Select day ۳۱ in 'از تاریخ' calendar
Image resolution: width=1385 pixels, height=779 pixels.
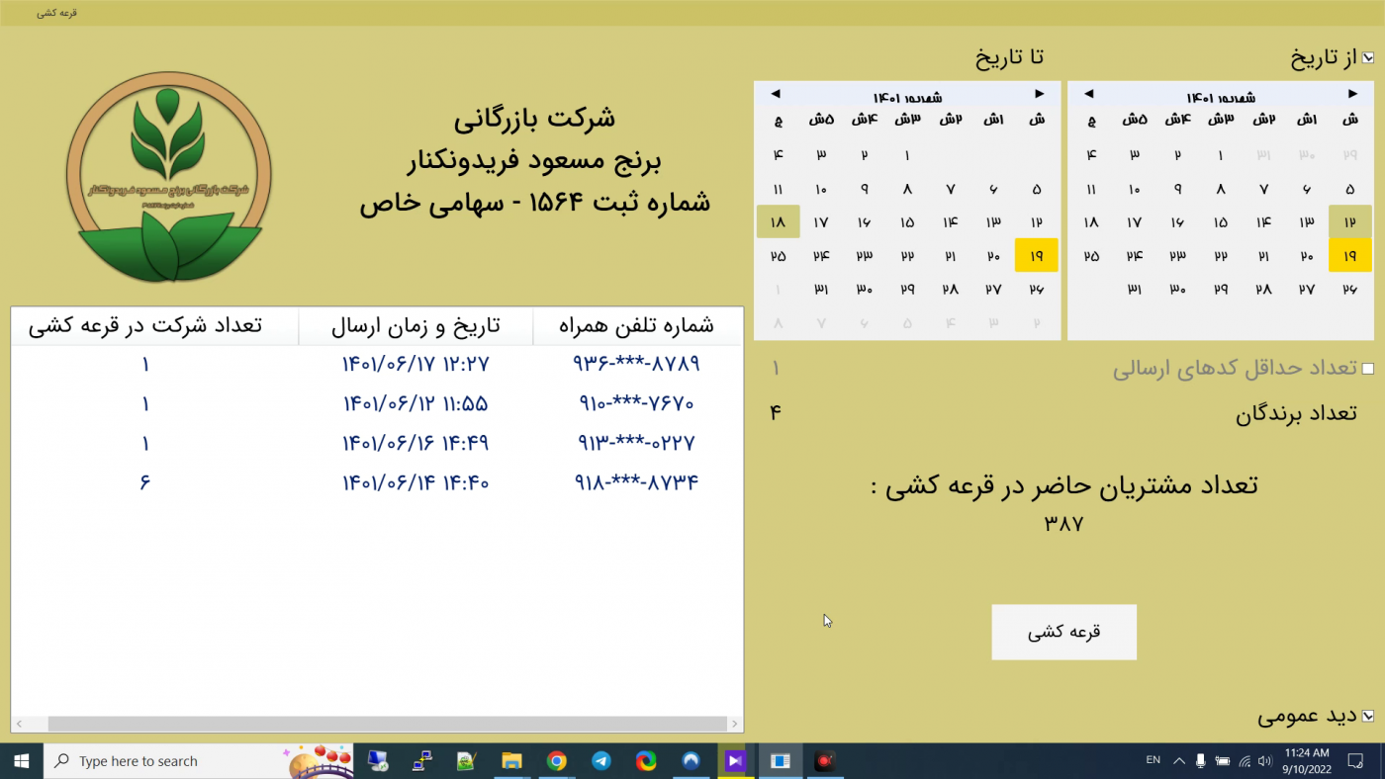pyautogui.click(x=1135, y=290)
